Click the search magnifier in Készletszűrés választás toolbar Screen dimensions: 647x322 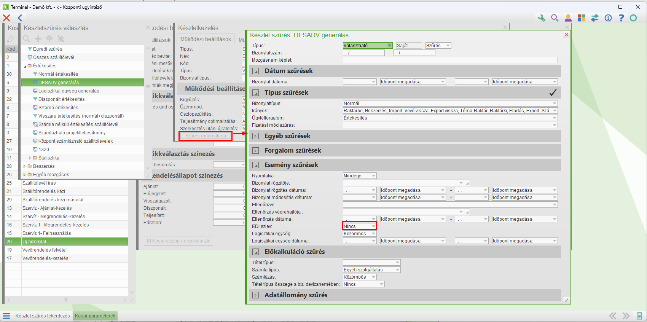(x=26, y=38)
